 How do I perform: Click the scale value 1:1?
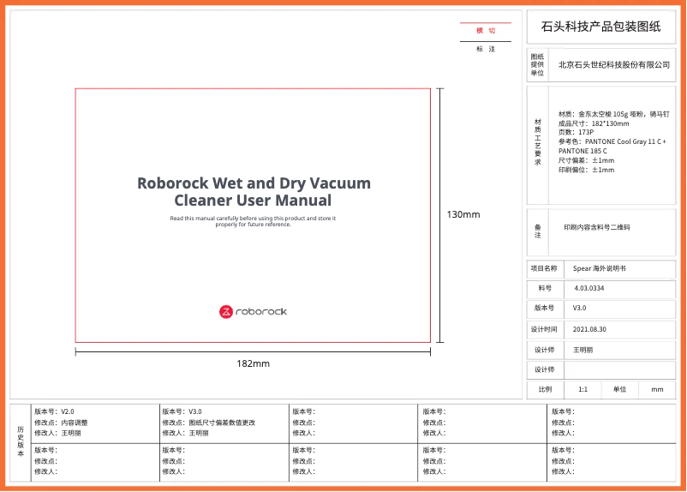pyautogui.click(x=582, y=389)
